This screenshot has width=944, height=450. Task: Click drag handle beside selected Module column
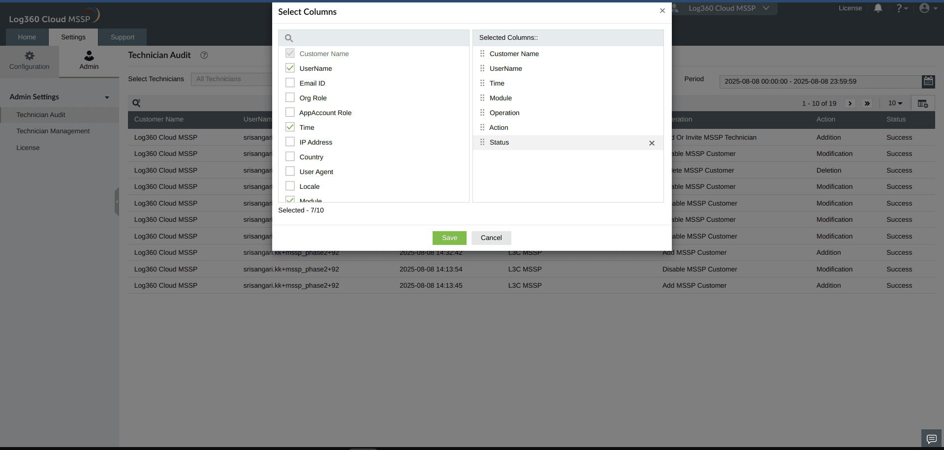(482, 98)
